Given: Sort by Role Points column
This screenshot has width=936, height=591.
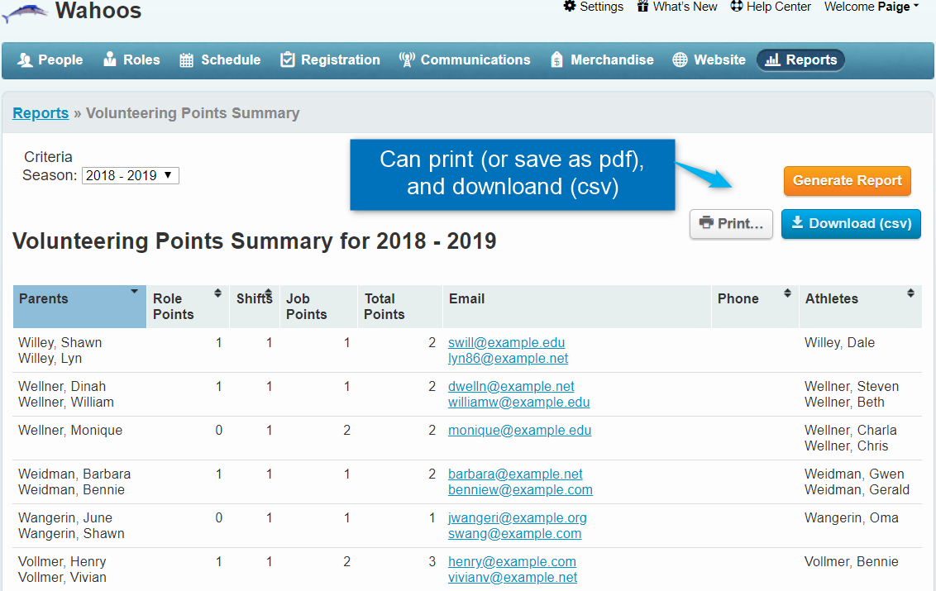Looking at the screenshot, I should click(x=217, y=293).
